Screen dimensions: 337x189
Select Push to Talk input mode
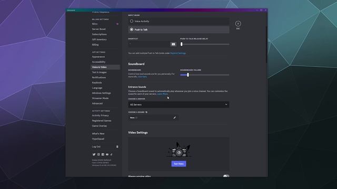179,29
